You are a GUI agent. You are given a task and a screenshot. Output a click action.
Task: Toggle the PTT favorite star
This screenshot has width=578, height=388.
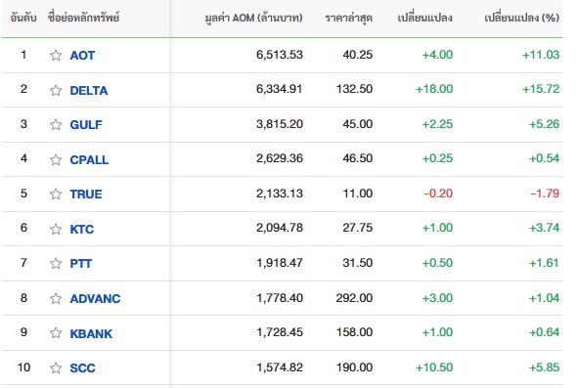56,263
